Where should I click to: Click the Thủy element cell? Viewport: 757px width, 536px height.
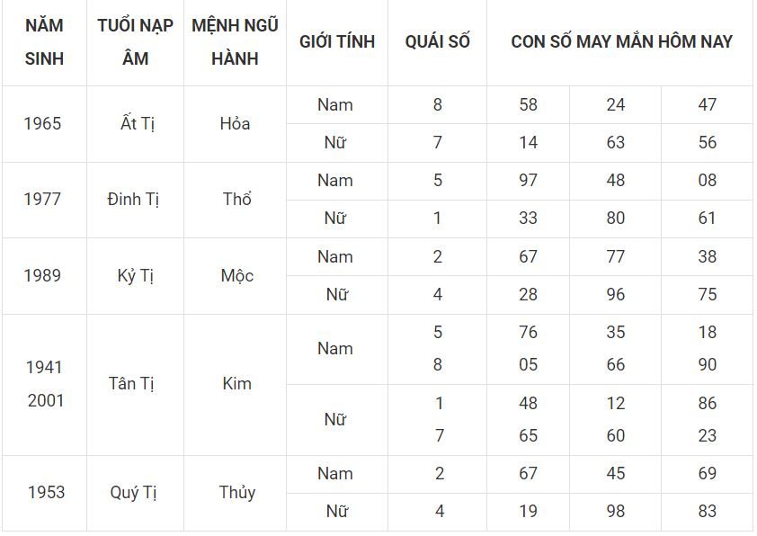click(236, 493)
